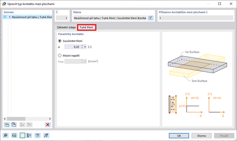The image size is (237, 141).
Task: Open the τmax value arrow menu
Action: click(x=85, y=61)
